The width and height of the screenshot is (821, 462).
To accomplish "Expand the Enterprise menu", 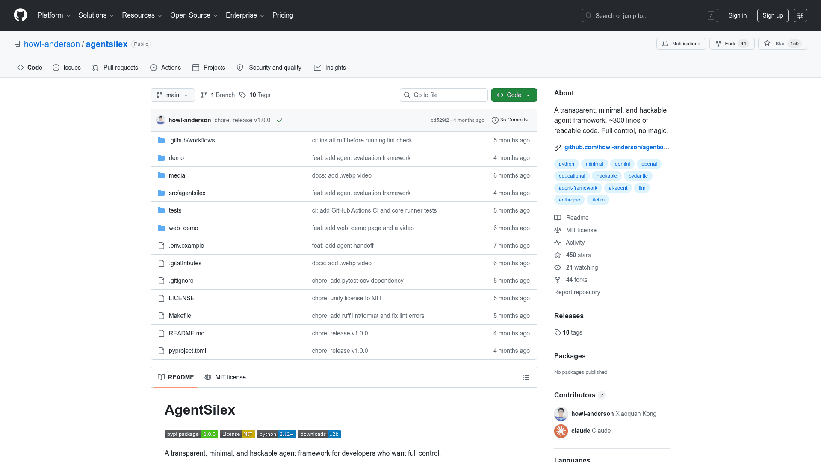I will (245, 15).
